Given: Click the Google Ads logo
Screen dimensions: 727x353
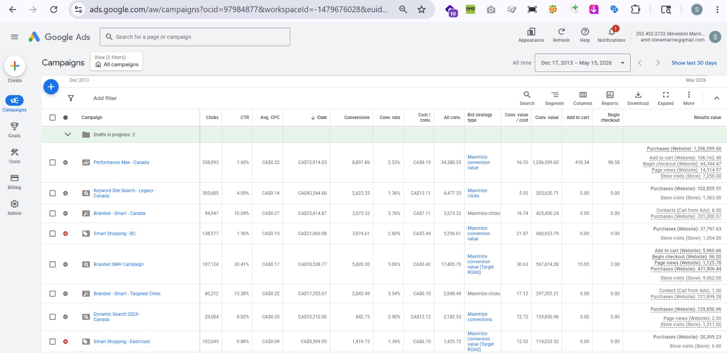Looking at the screenshot, I should click(x=59, y=37).
